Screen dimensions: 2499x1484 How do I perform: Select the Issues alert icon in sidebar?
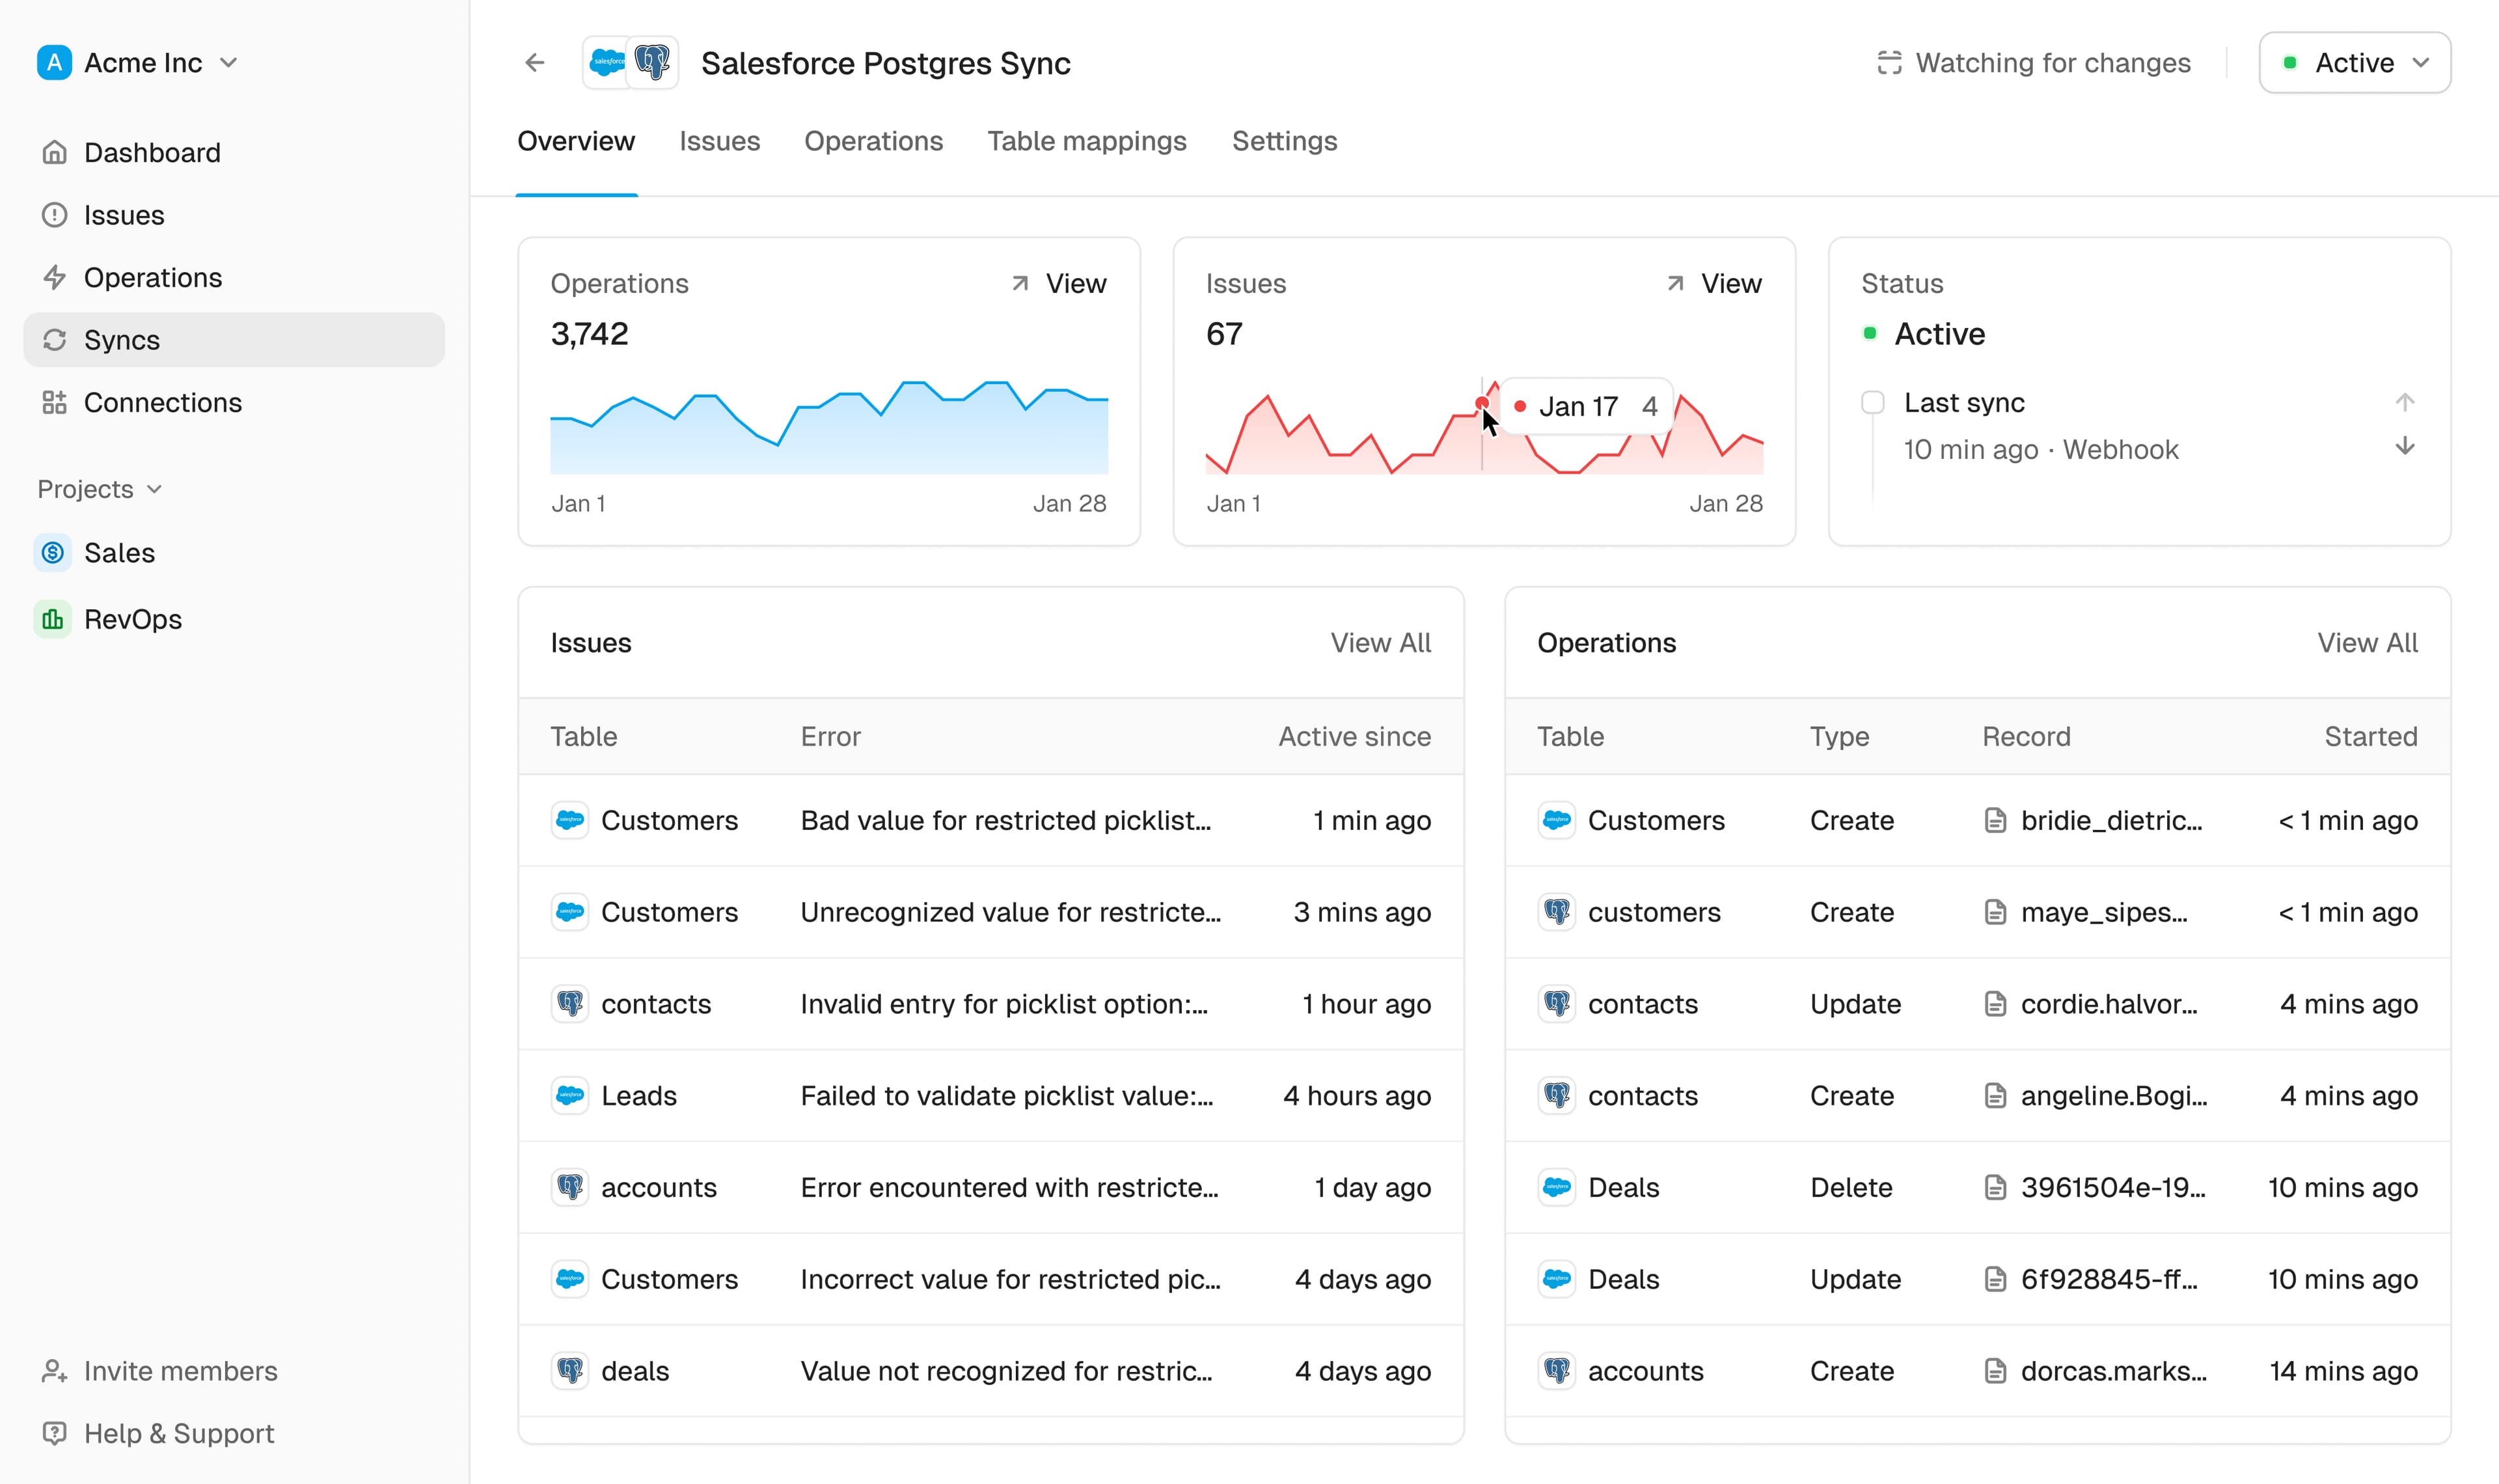pyautogui.click(x=55, y=215)
